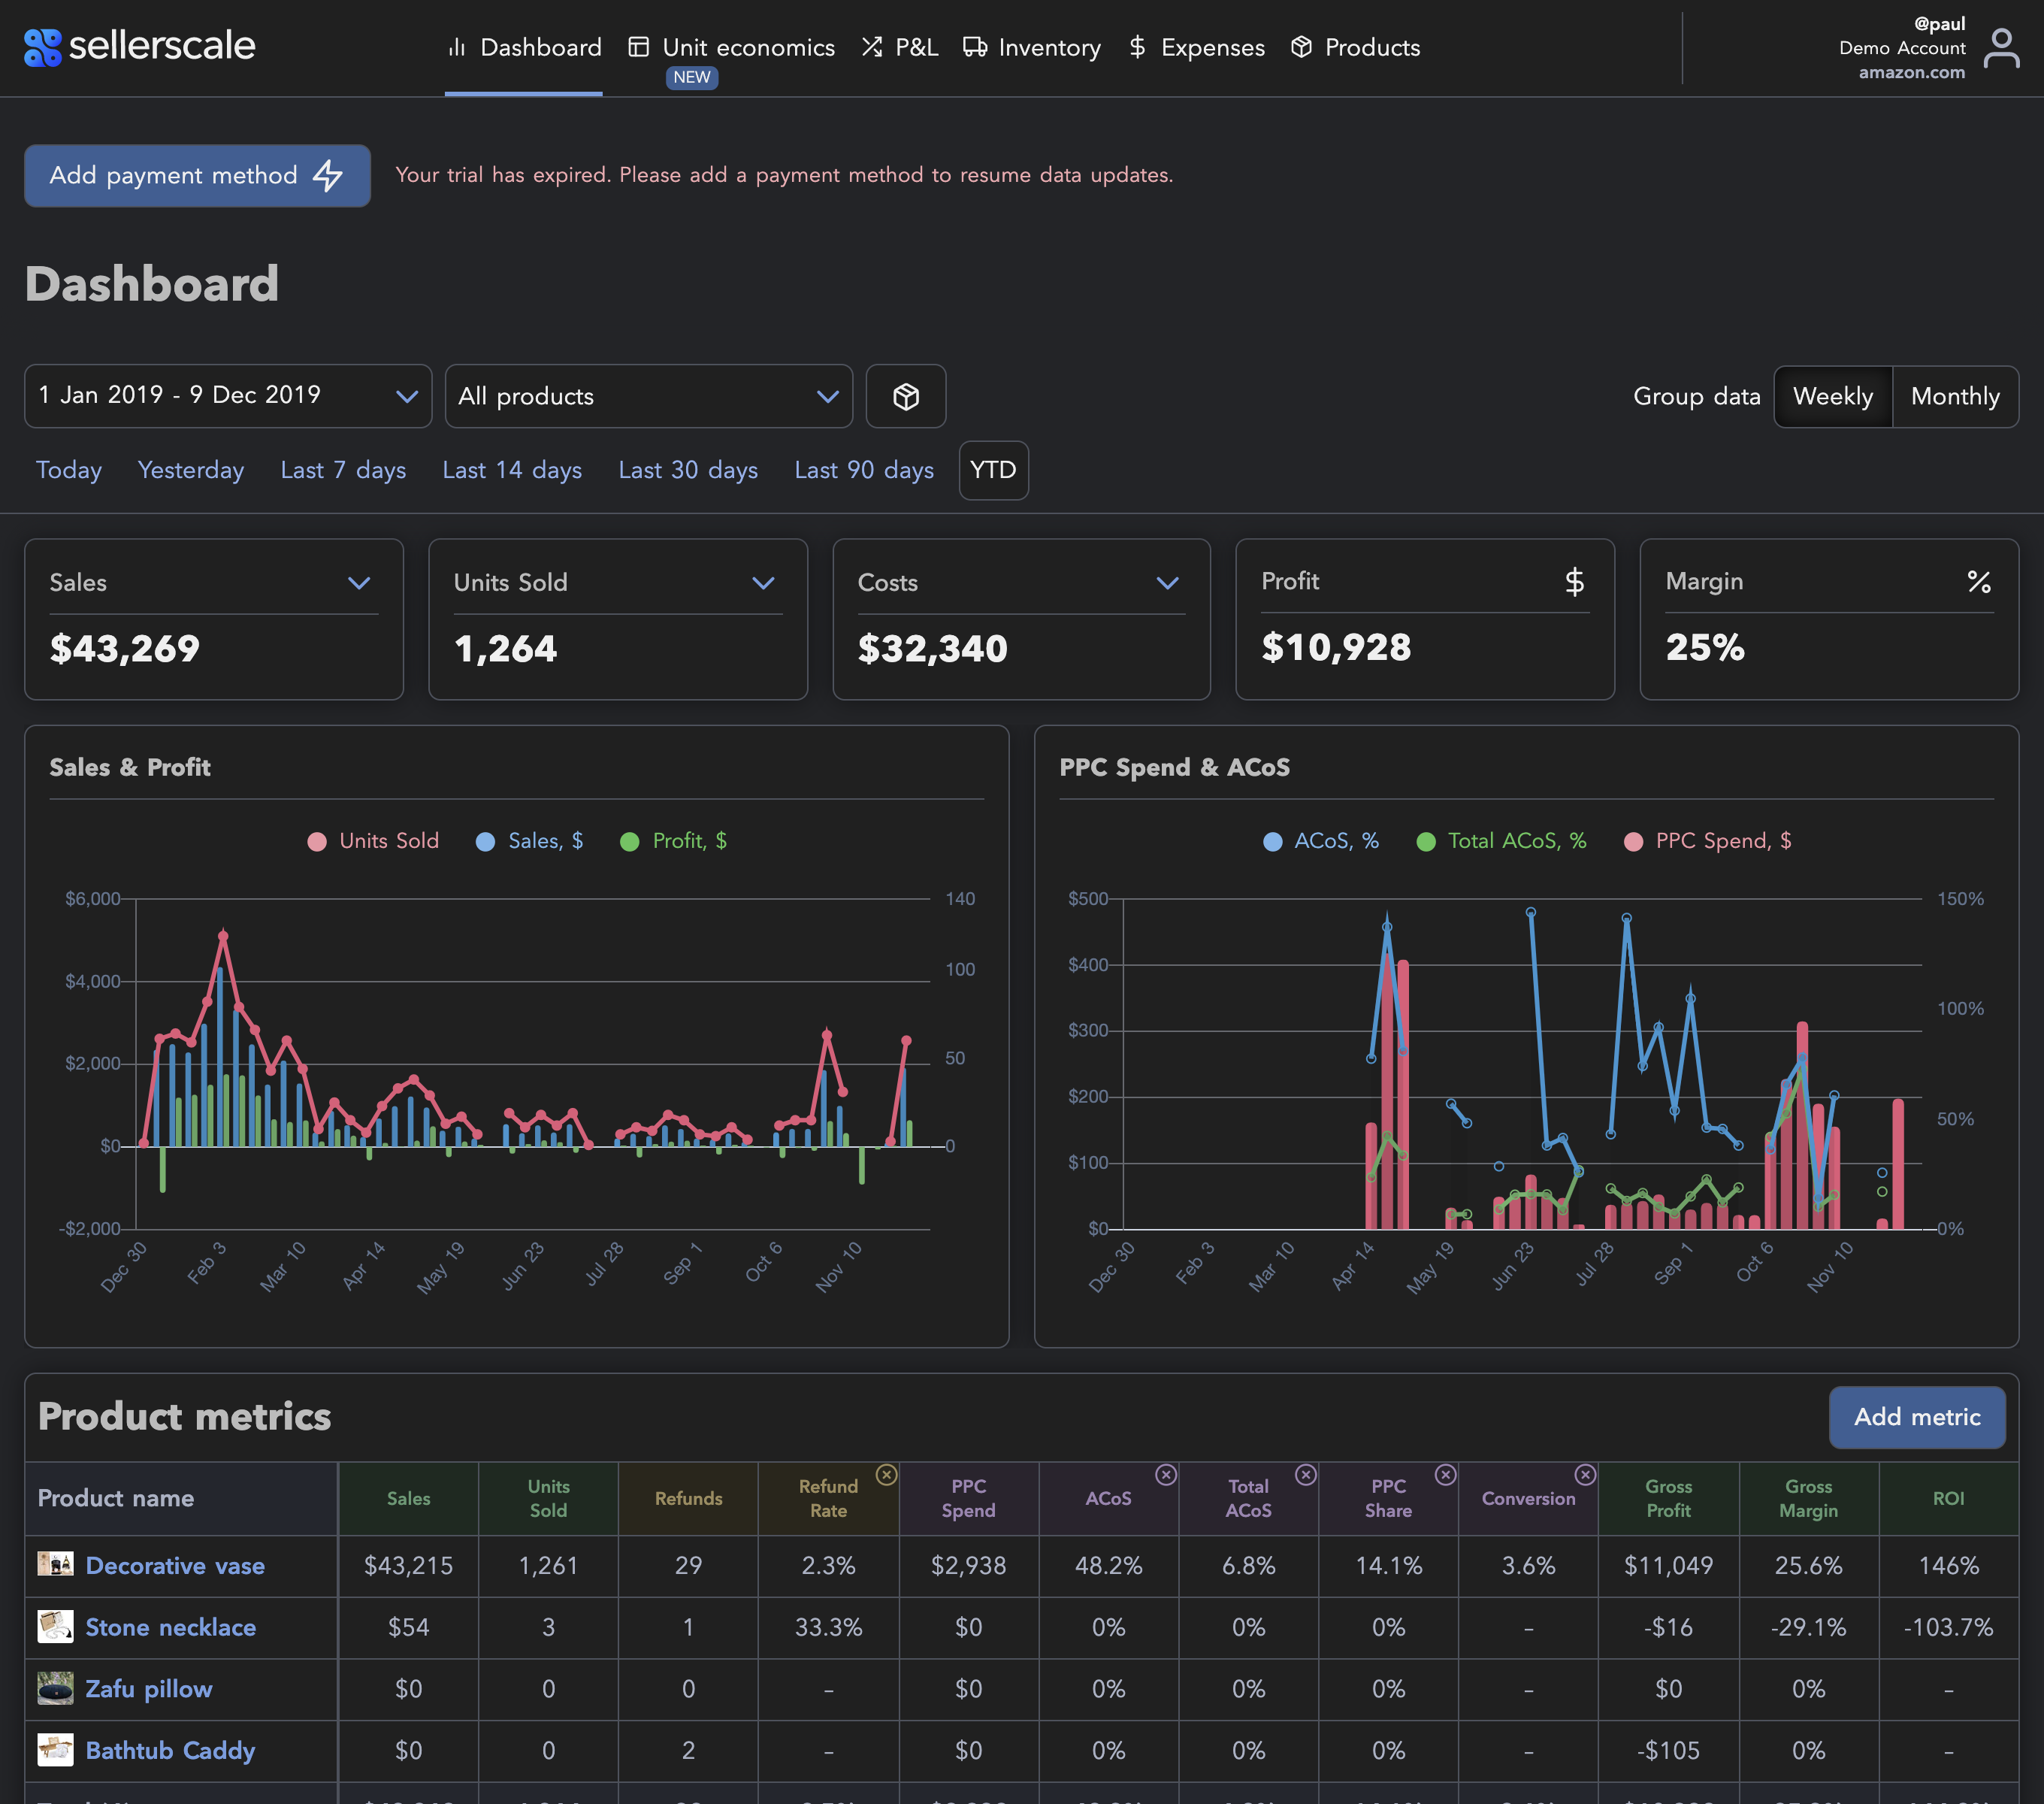Click the sellerscale logo icon
The height and width of the screenshot is (1804, 2044).
pos(42,47)
